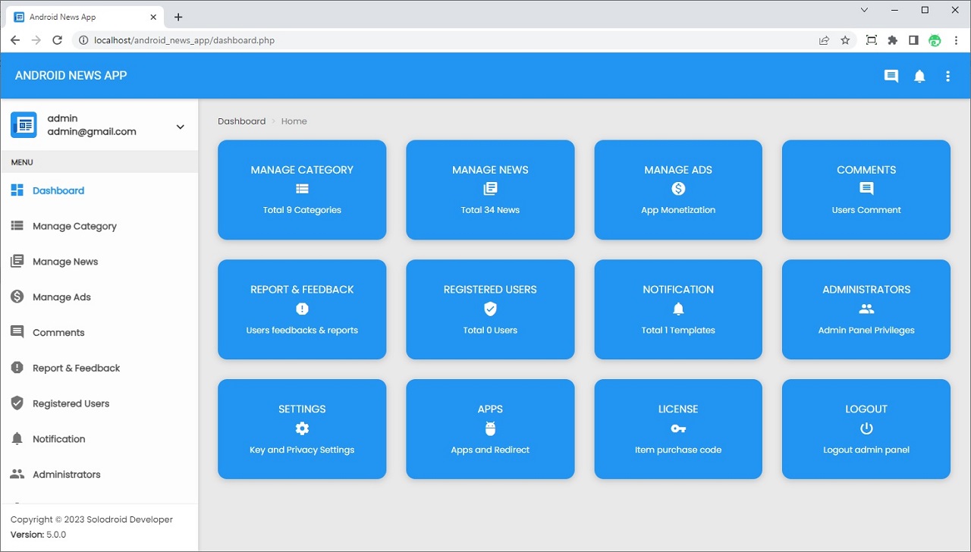Click 'Total 9 Categories' text

[302, 210]
